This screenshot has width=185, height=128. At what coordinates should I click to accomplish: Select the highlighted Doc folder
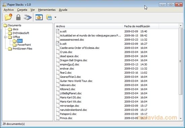tap(20, 41)
